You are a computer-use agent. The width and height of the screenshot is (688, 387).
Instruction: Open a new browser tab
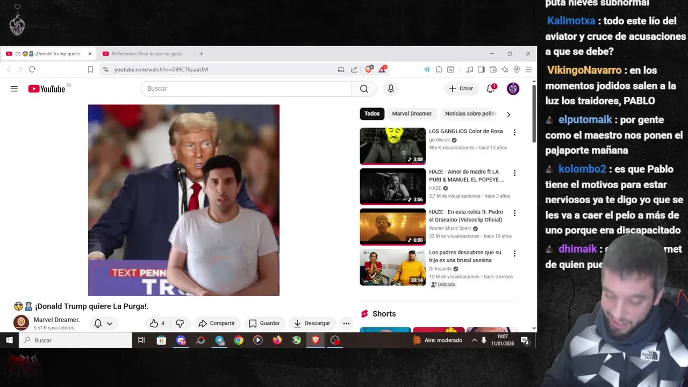pos(201,54)
